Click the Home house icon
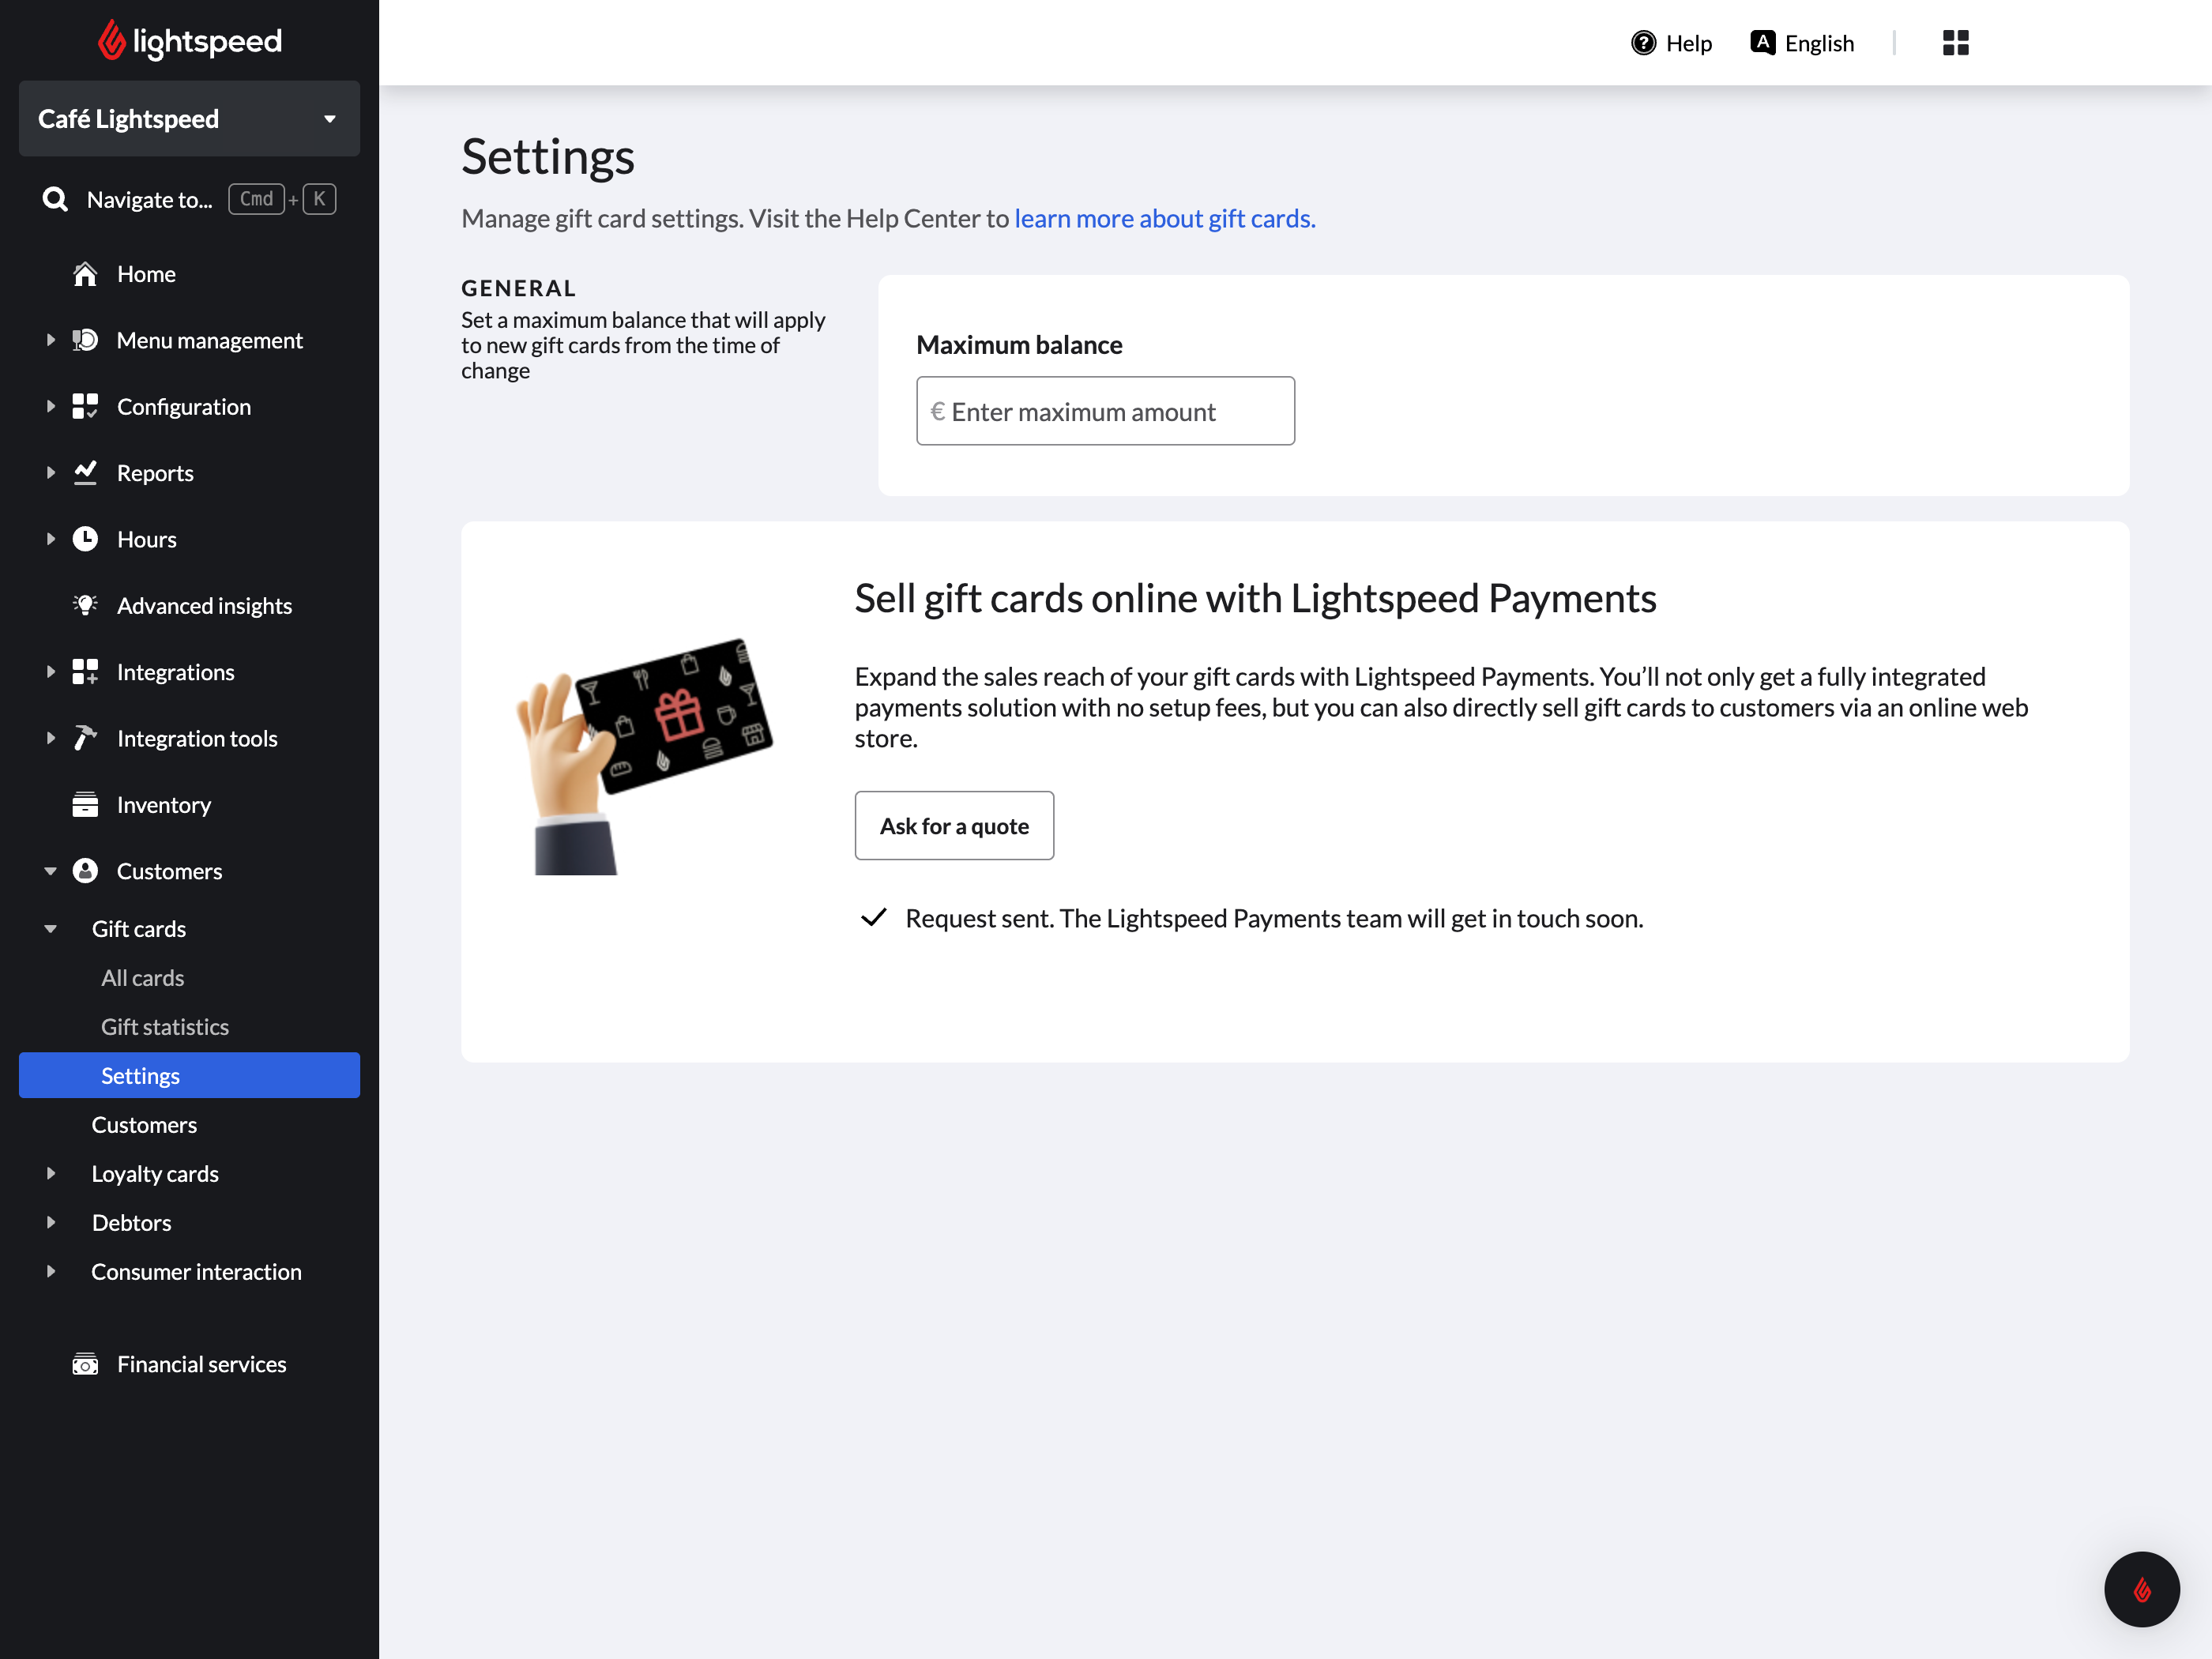 [x=85, y=274]
